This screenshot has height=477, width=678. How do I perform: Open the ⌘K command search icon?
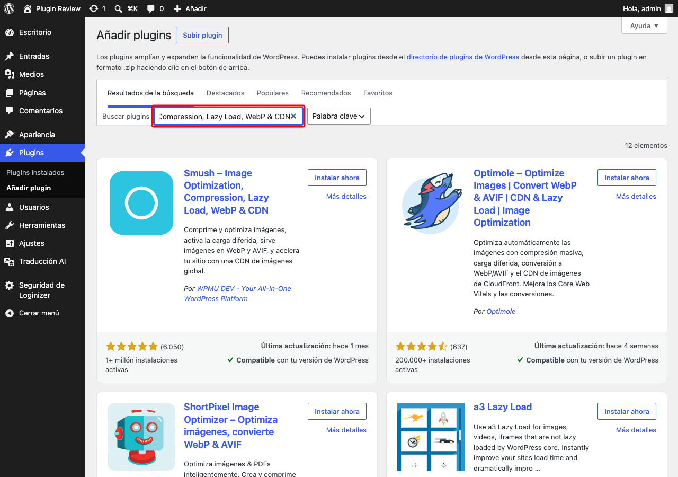(x=119, y=8)
